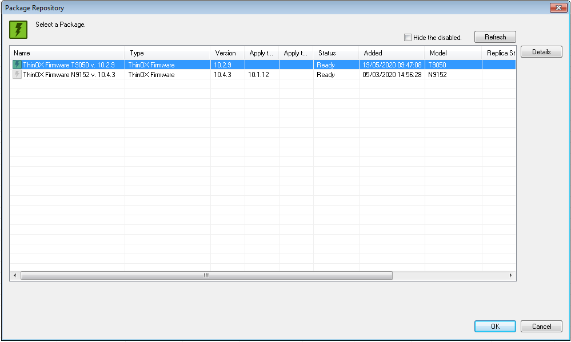Click the lightning icon on the T9050 firmware row

point(17,65)
